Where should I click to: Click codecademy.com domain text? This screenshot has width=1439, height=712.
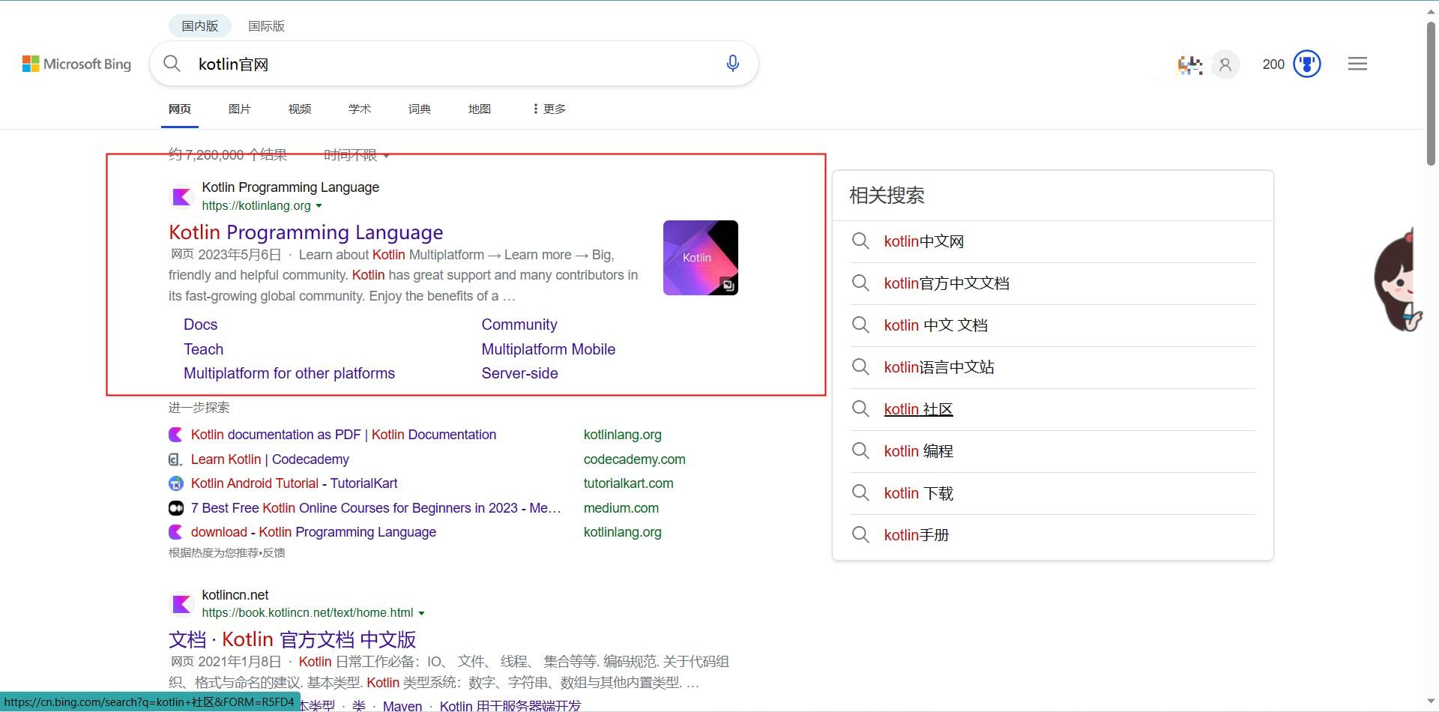(634, 459)
